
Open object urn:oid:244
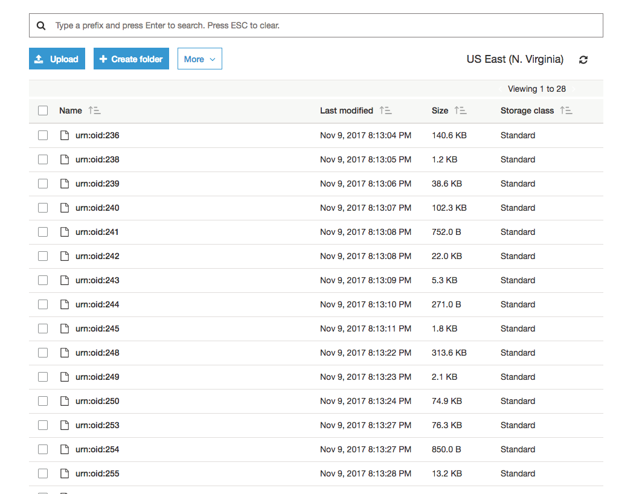97,304
